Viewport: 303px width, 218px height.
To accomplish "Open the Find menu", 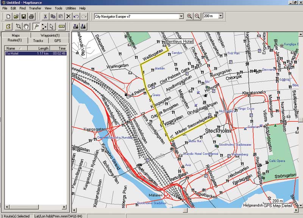I will [x=22, y=8].
